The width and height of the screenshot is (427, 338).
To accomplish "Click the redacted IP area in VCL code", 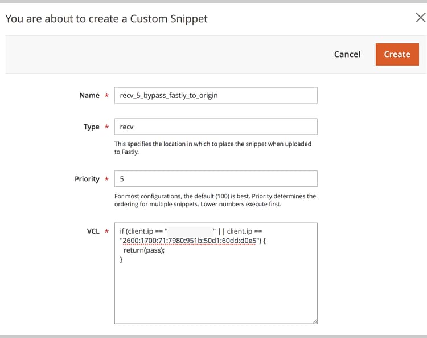I will coord(190,231).
